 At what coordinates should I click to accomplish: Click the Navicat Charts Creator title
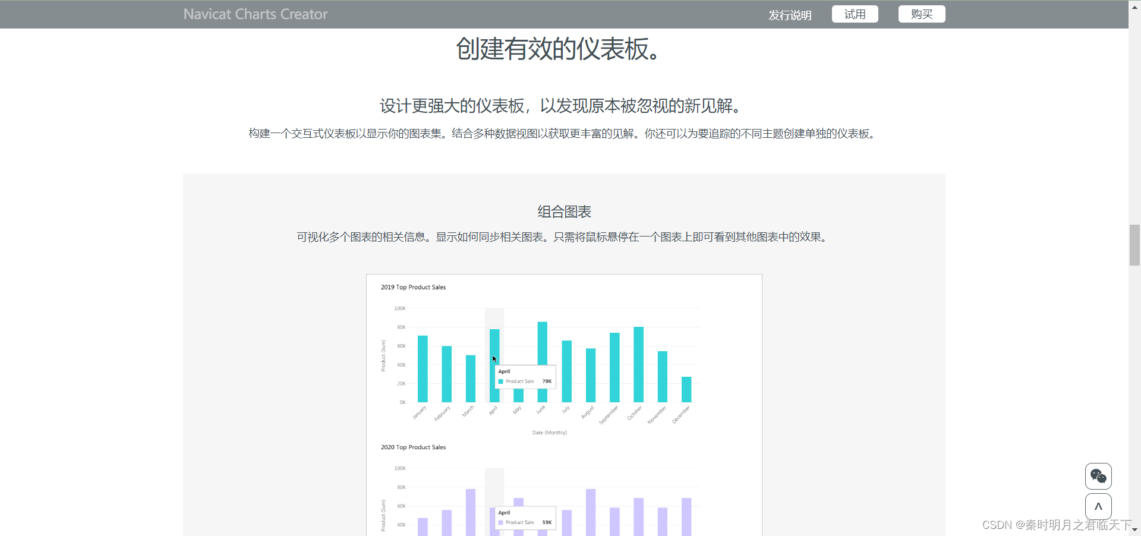click(256, 14)
